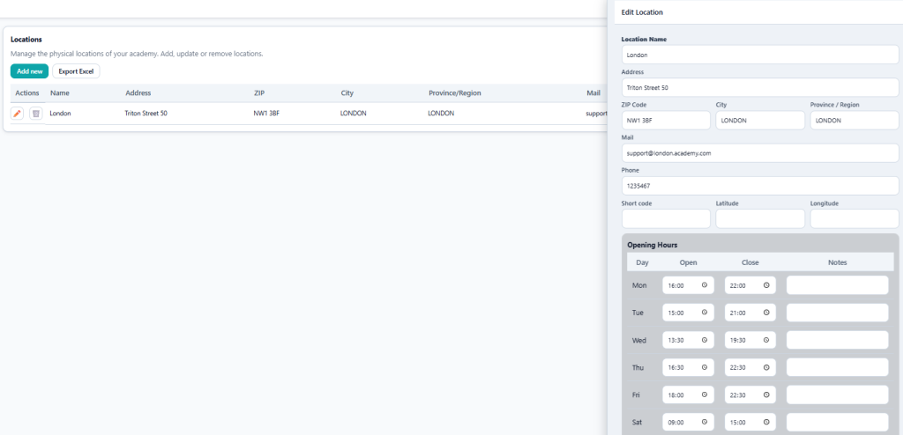Click the Wed open time 13:30 value
903x435 pixels.
click(x=675, y=340)
